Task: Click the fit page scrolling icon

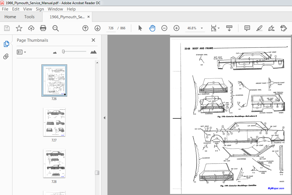Action: [x=214, y=28]
